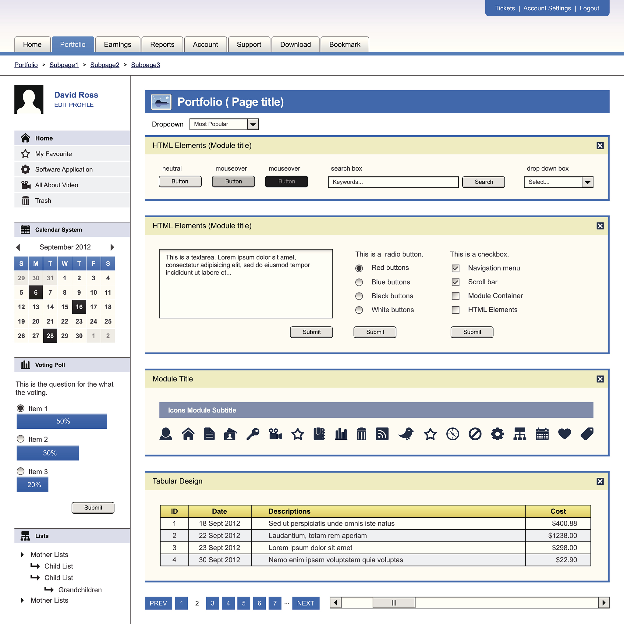Click the bird icon in icons module
Image resolution: width=624 pixels, height=624 pixels.
click(x=406, y=434)
